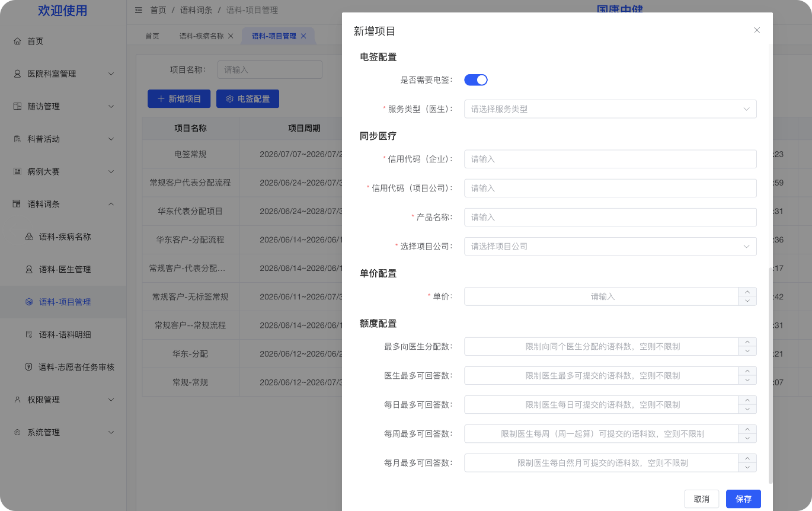Click the 病例大赛 sidebar icon

[x=17, y=172]
